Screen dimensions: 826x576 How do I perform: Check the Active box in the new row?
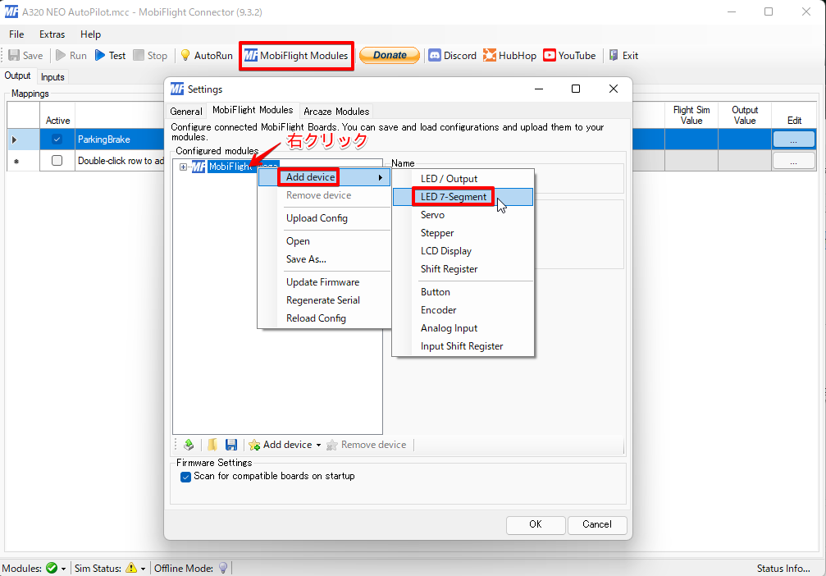(57, 160)
